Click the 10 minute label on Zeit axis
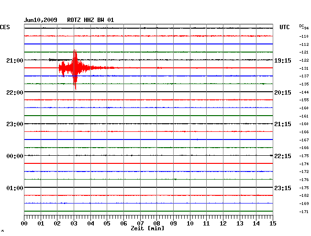Screen dimensions: 311x236 tap(190, 224)
